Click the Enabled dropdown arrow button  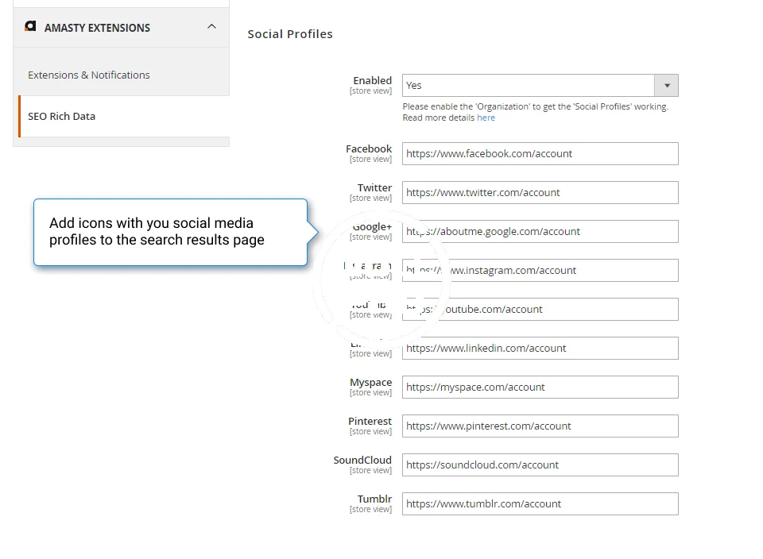[666, 86]
